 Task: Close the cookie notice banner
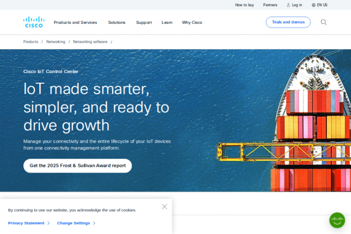tap(165, 207)
